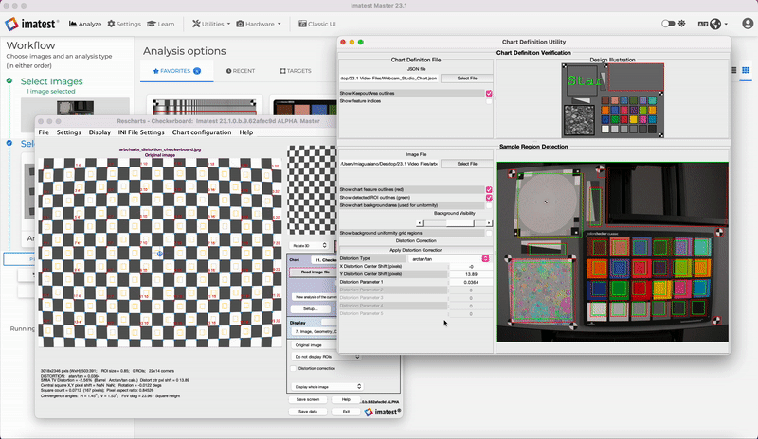Viewport: 758px width, 439px height.
Task: Select the Recent tab
Action: (x=241, y=71)
